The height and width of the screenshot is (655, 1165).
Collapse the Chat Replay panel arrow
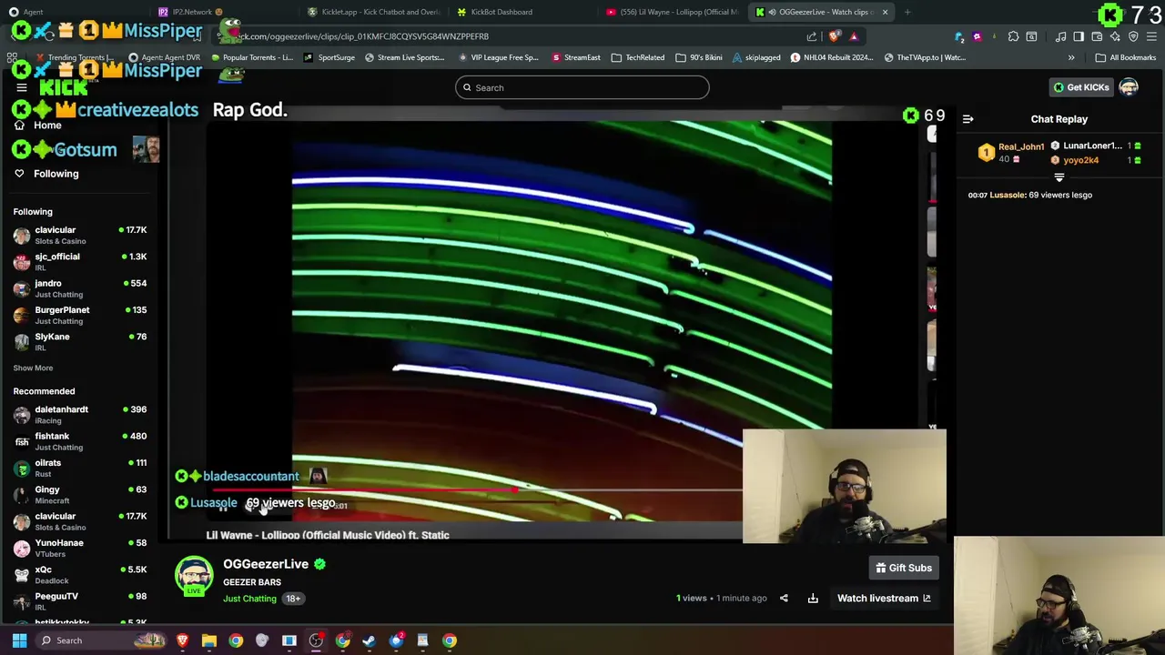(967, 119)
